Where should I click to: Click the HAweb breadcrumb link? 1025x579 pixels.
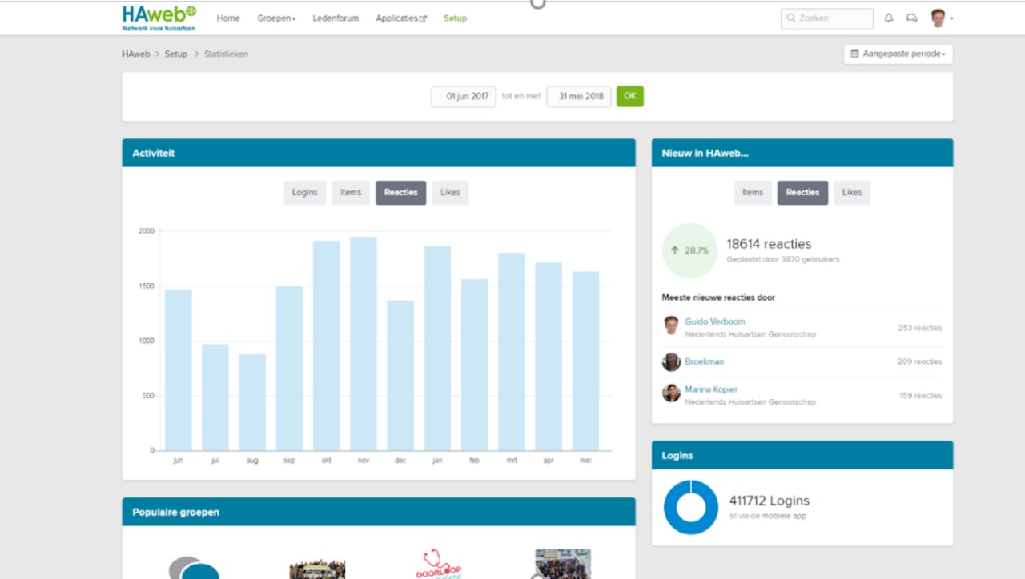136,54
